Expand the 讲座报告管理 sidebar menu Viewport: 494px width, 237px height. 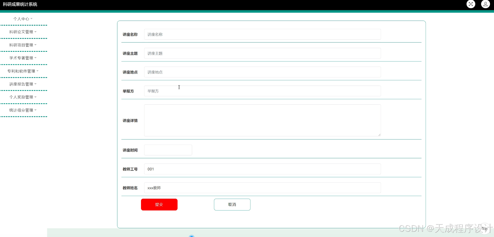click(23, 84)
